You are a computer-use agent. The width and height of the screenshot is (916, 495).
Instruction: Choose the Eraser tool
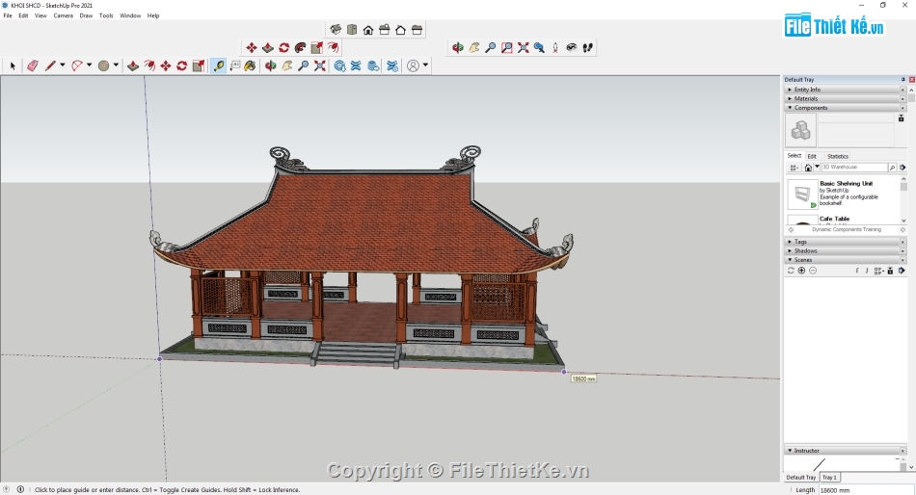point(33,65)
